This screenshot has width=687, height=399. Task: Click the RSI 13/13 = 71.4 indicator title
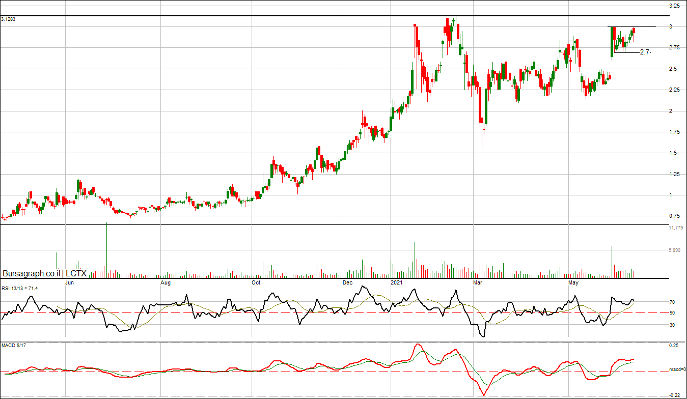(x=19, y=289)
